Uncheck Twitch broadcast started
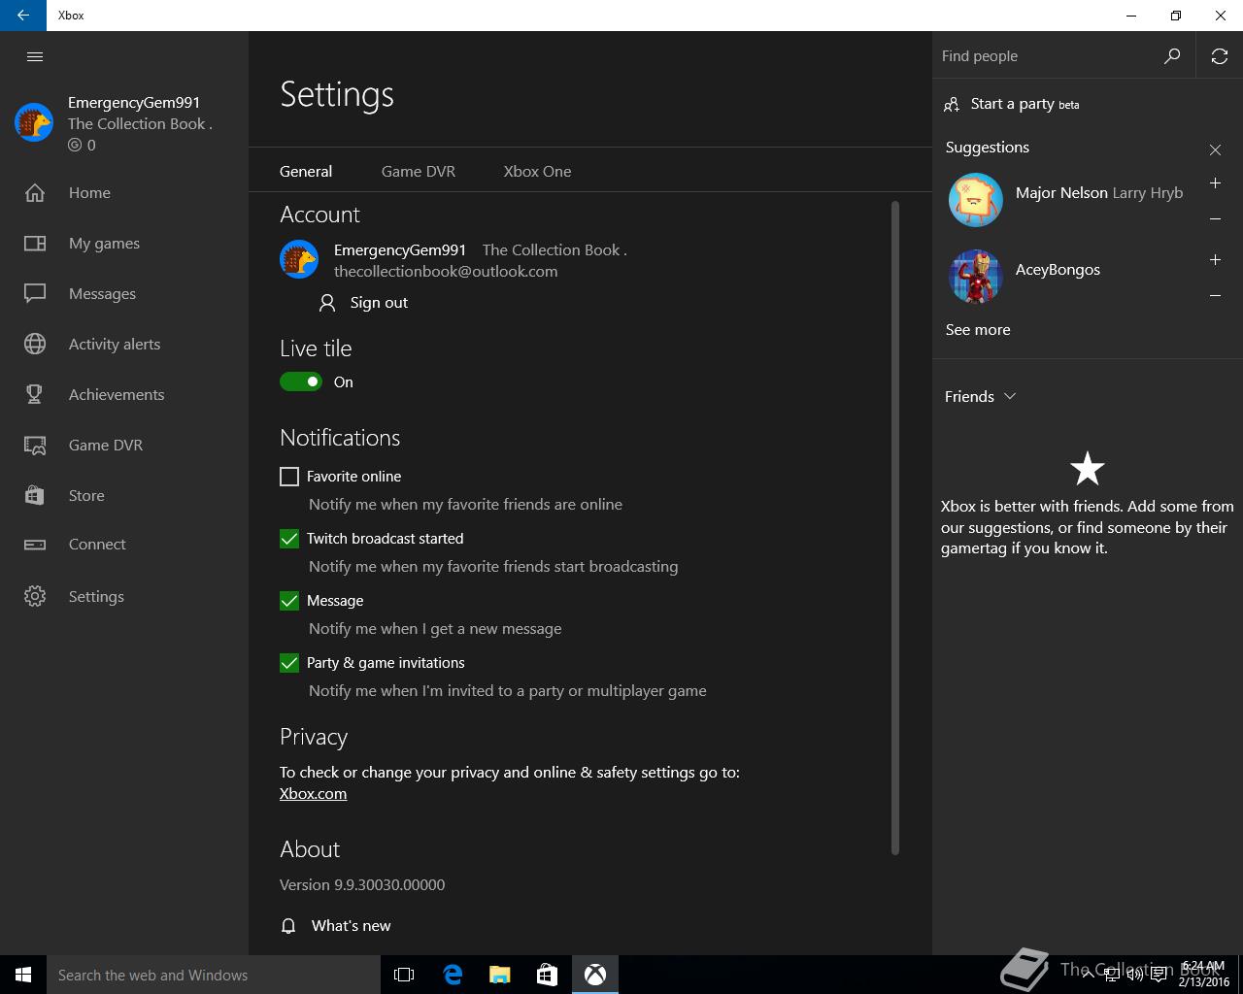Screen dimensions: 1243x994 tap(289, 539)
